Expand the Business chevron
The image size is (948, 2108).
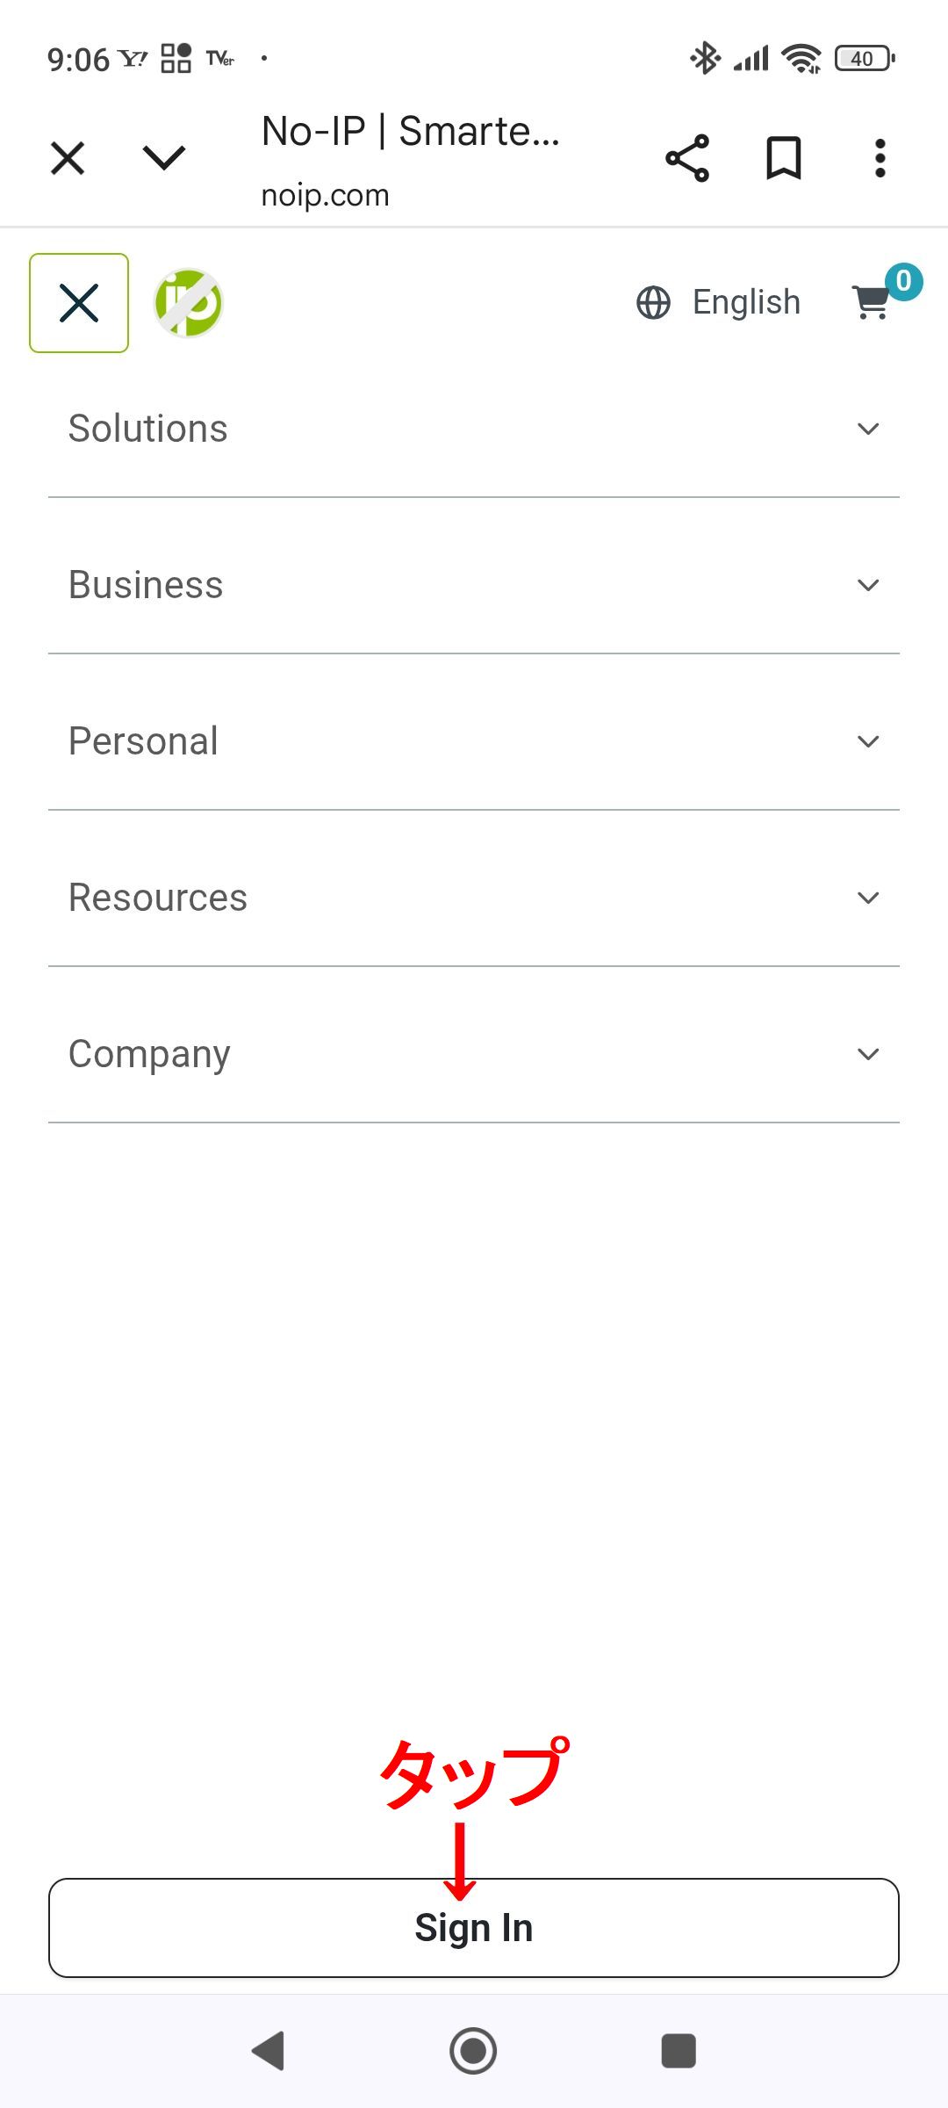pos(868,585)
